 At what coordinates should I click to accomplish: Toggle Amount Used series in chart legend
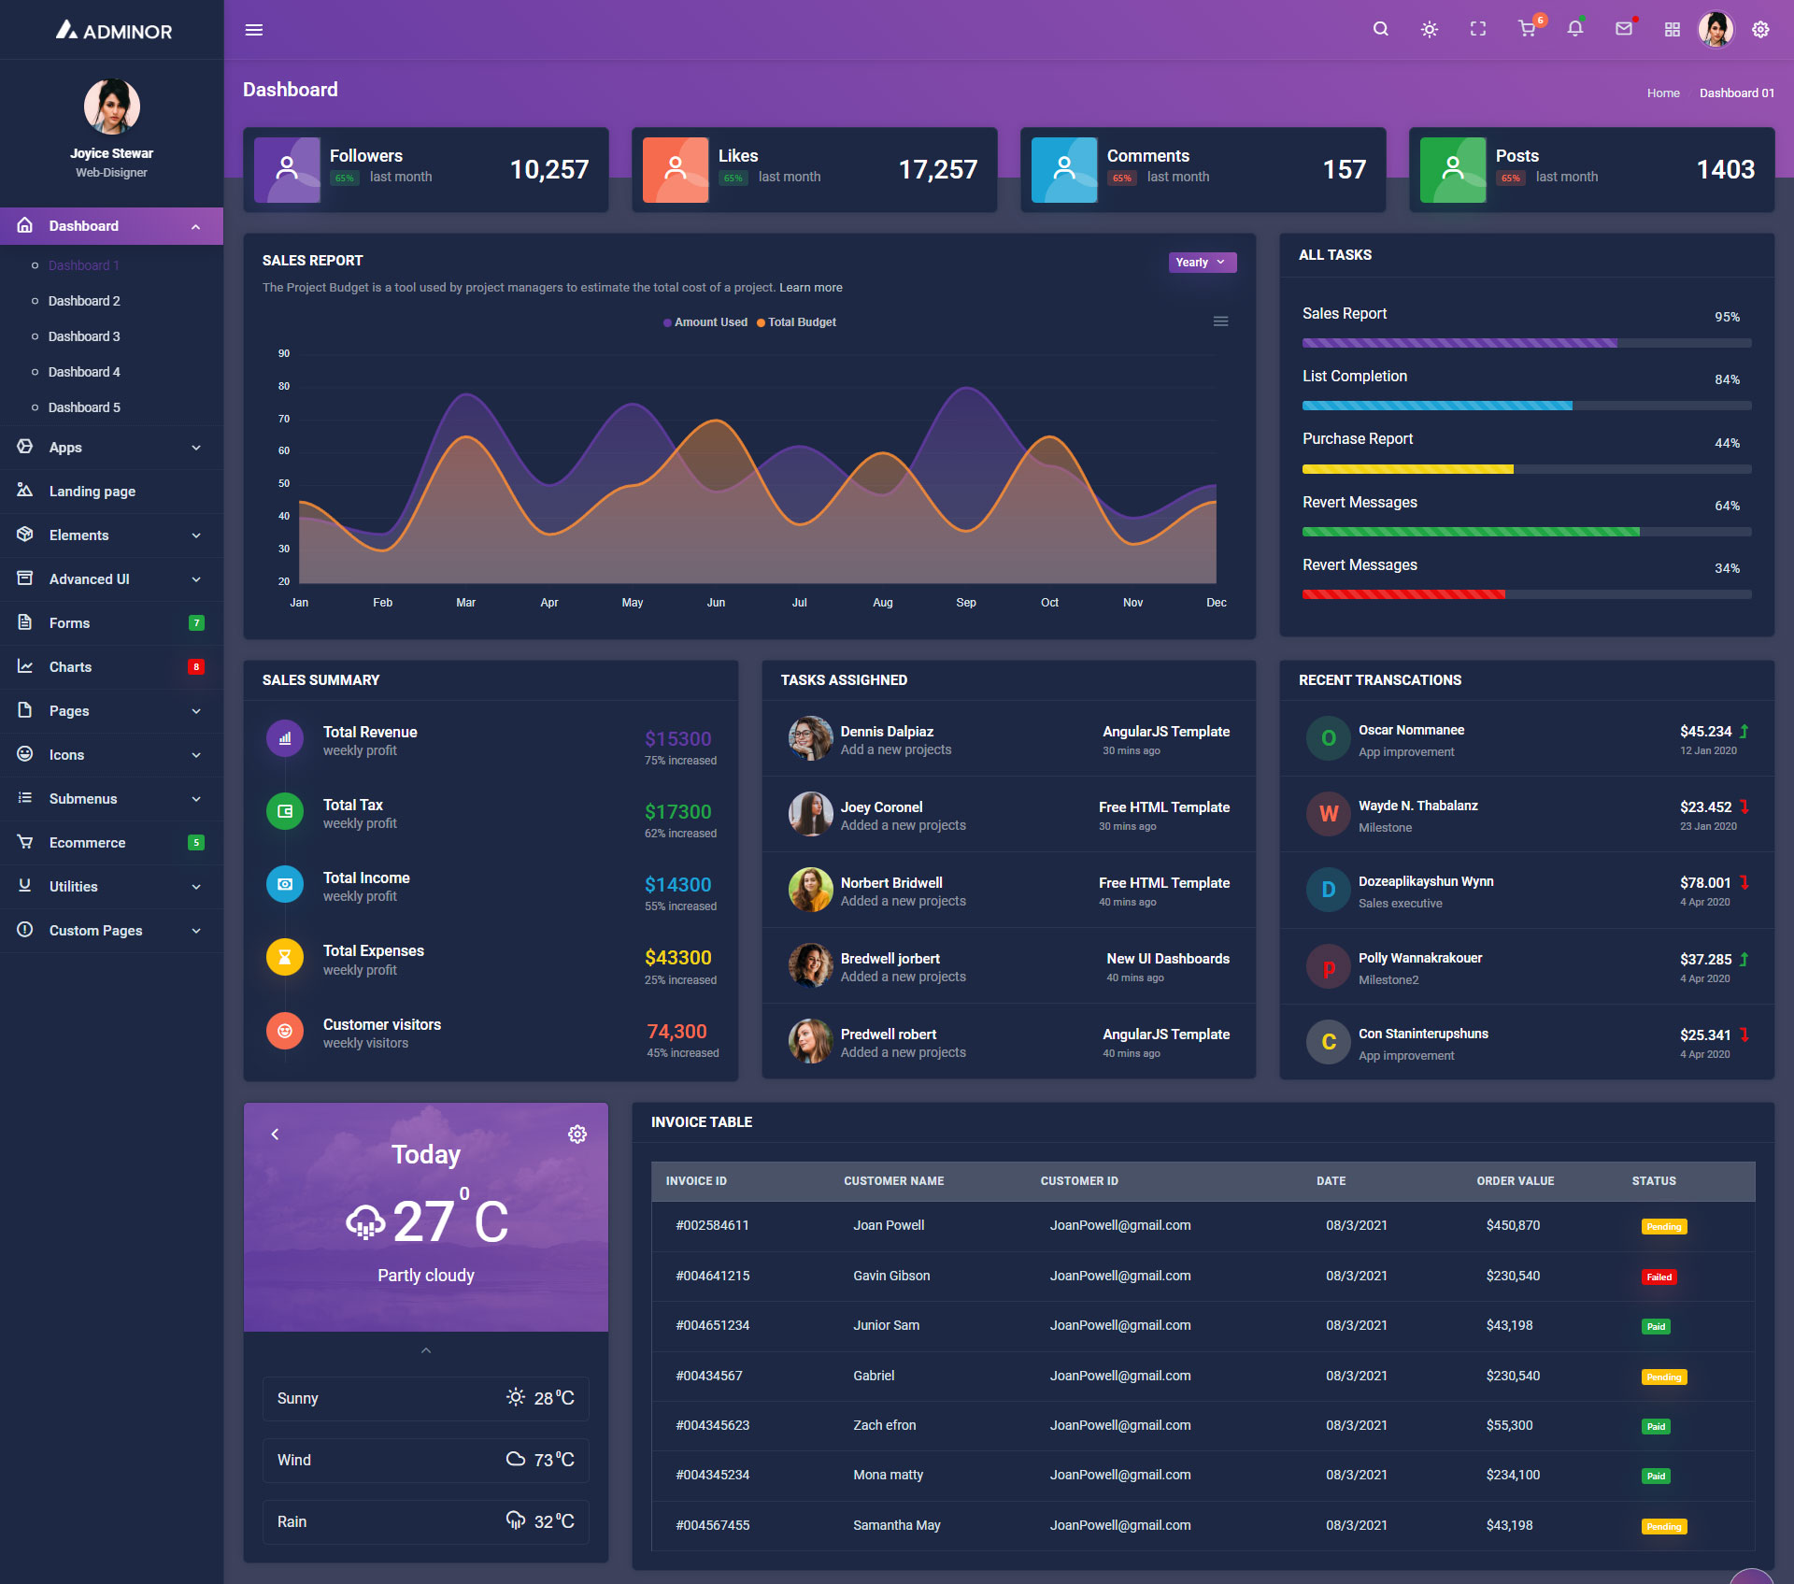[705, 322]
